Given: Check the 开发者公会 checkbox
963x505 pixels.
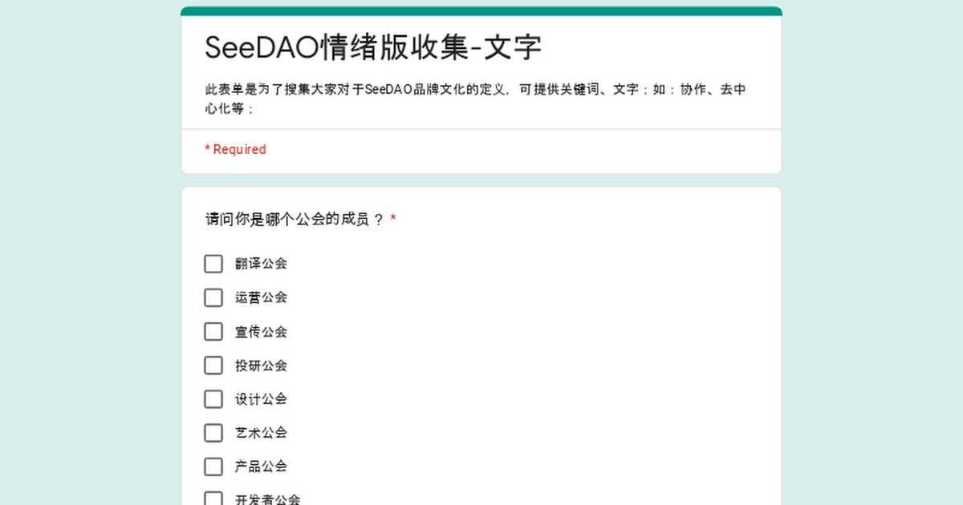Looking at the screenshot, I should (213, 499).
